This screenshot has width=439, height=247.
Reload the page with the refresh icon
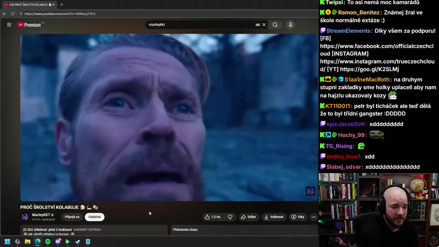[13, 14]
